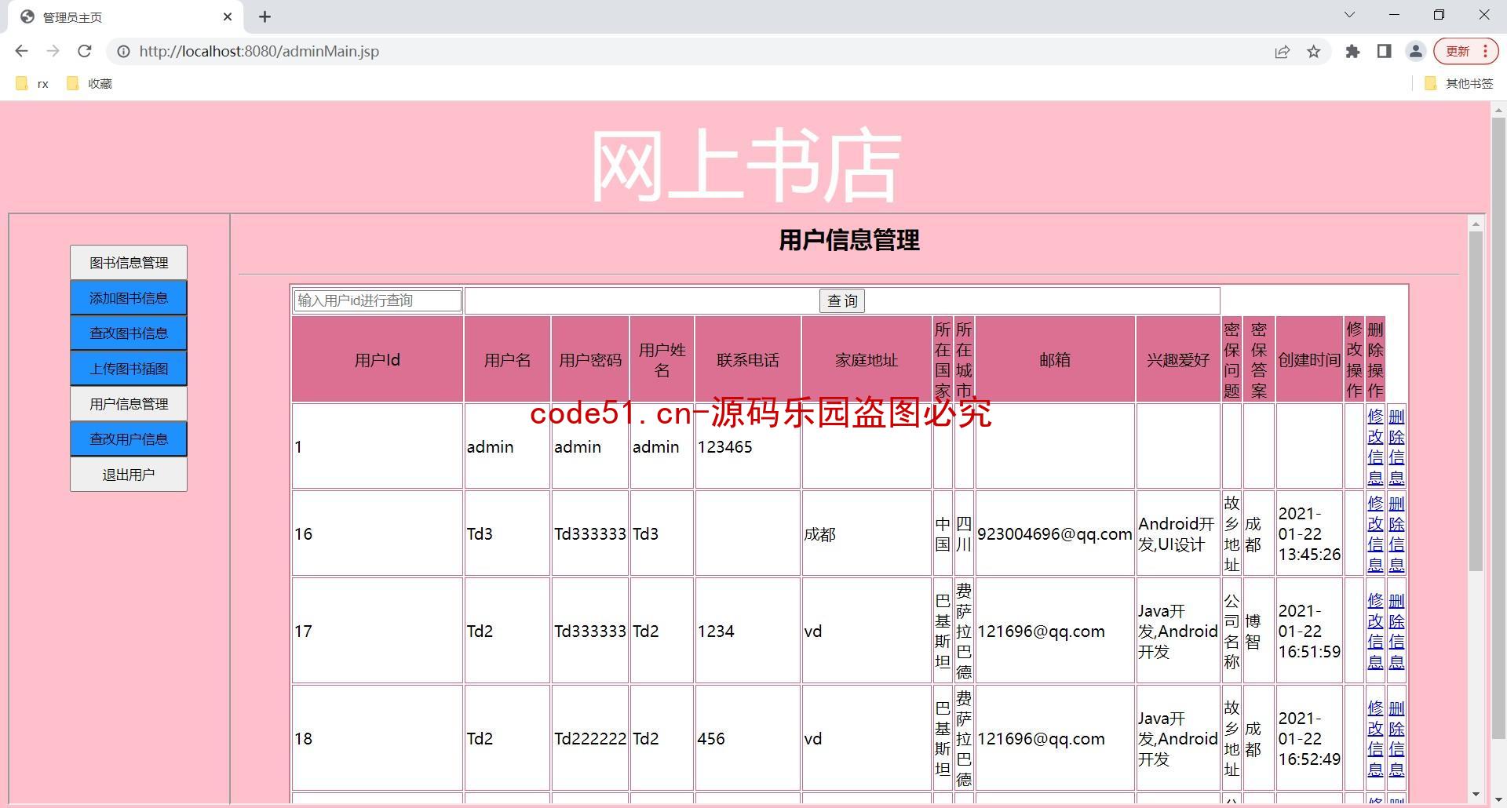Close the 管理员主页 tab

click(228, 16)
